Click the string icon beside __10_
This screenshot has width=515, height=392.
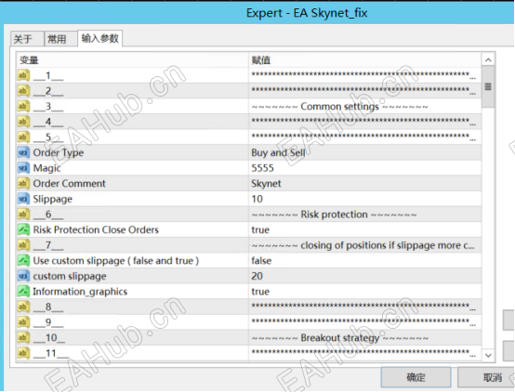23,337
